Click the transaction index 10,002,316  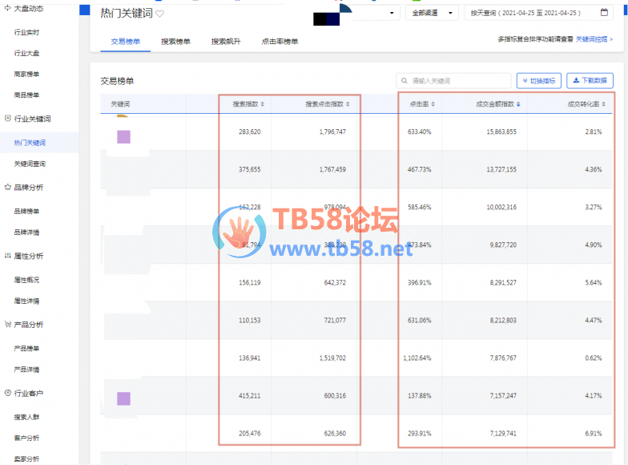501,207
